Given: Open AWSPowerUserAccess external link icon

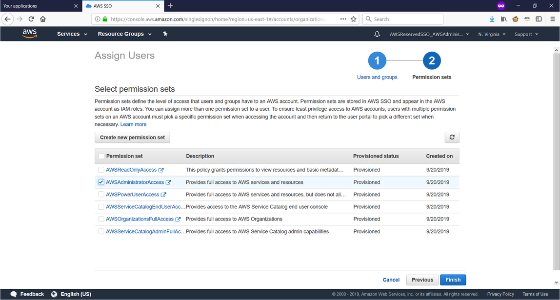Looking at the screenshot, I should 163,195.
